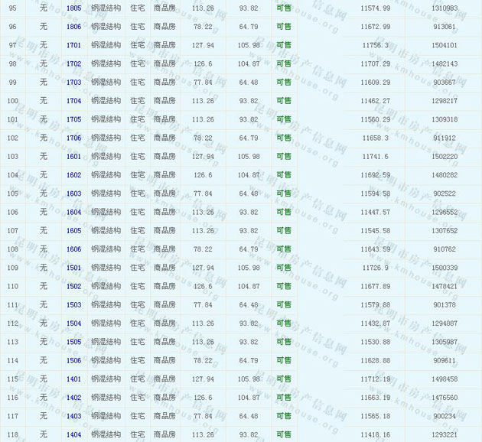This screenshot has width=482, height=442.
Task: Select room 1603 link
Action: [73, 193]
